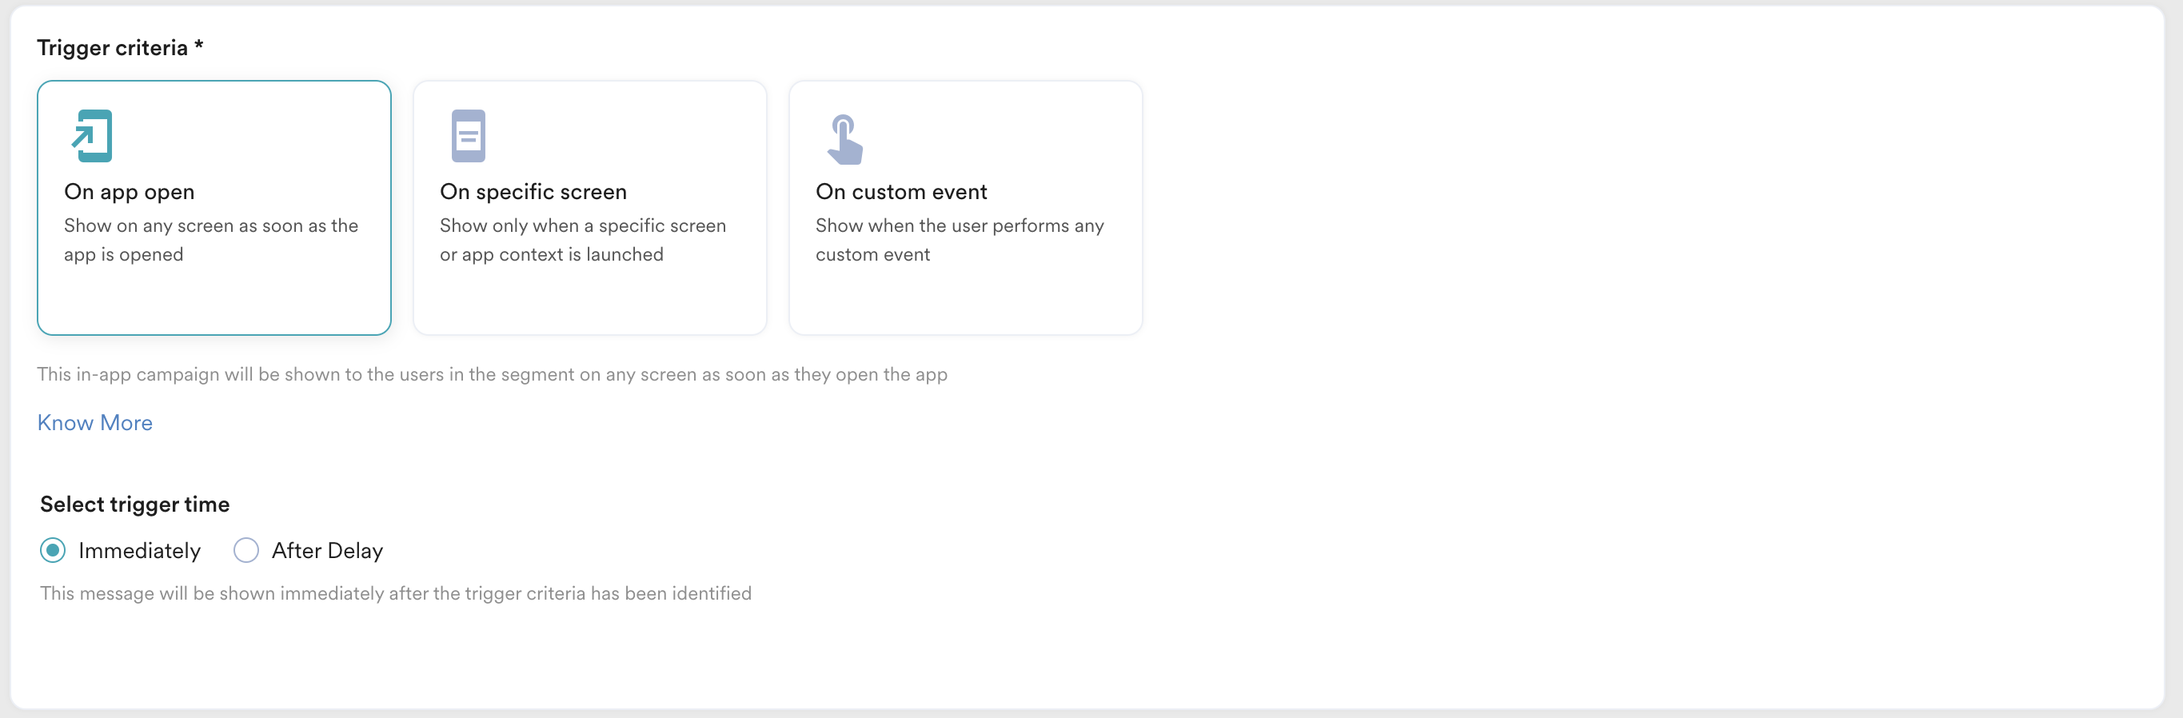The image size is (2183, 718).
Task: Choose the "On specific screen" trigger title
Action: [533, 192]
